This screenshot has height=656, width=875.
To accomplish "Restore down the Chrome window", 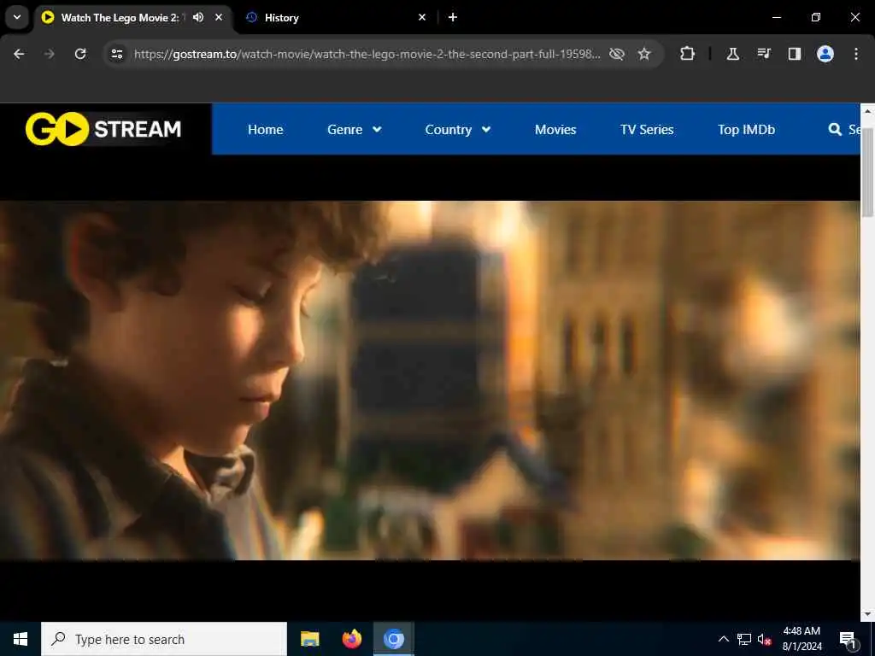I will coord(815,17).
